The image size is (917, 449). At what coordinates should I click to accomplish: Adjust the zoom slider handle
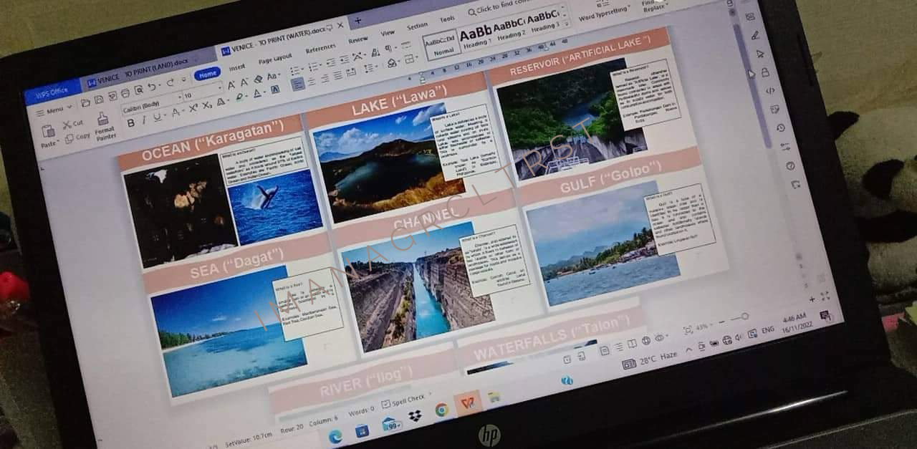point(744,316)
